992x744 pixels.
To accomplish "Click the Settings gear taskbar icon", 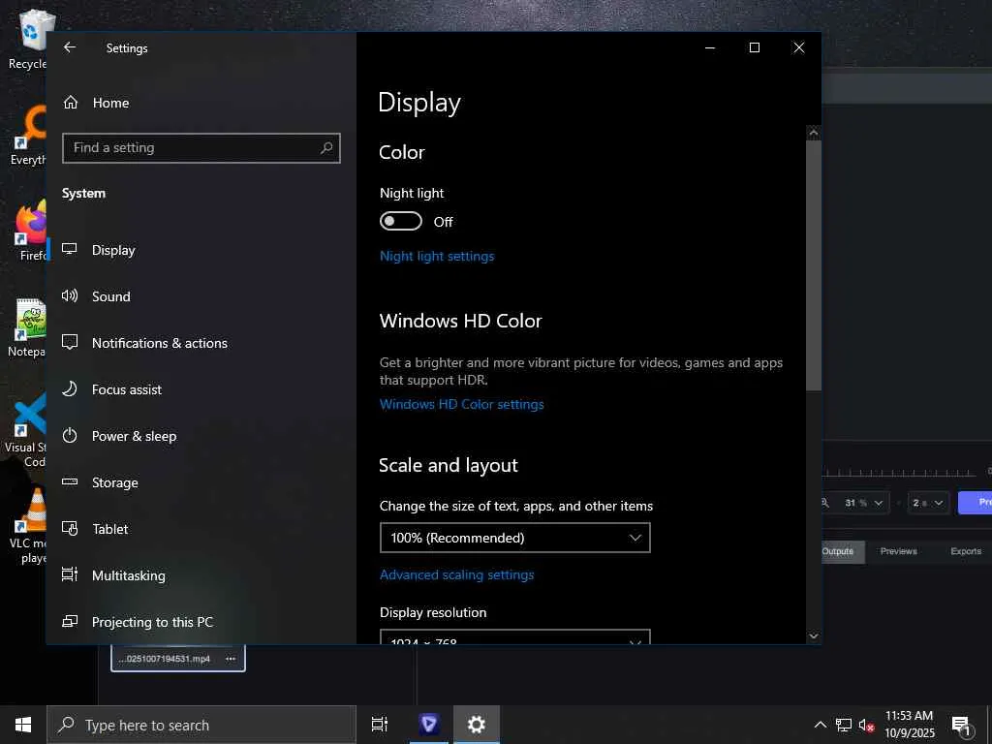I will pos(476,725).
